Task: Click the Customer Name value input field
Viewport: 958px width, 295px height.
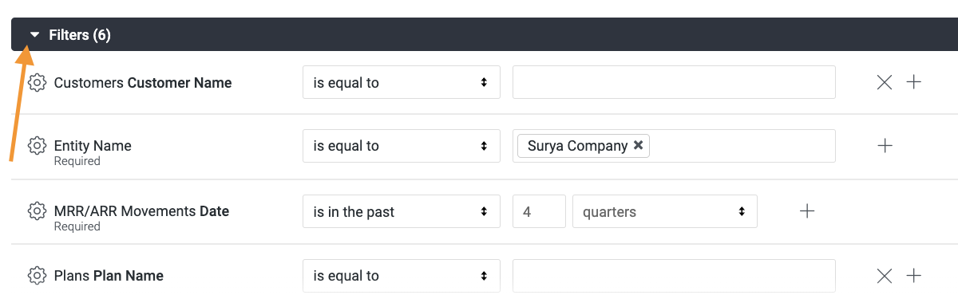Action: [x=674, y=82]
